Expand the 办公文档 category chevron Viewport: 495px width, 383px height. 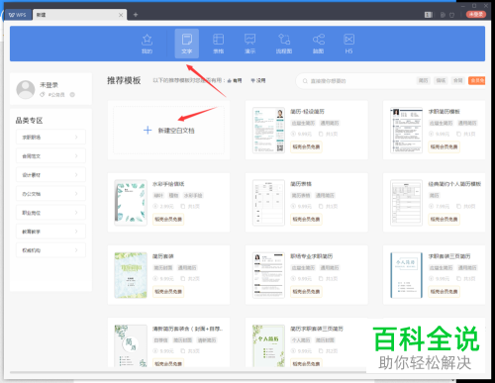tap(76, 194)
